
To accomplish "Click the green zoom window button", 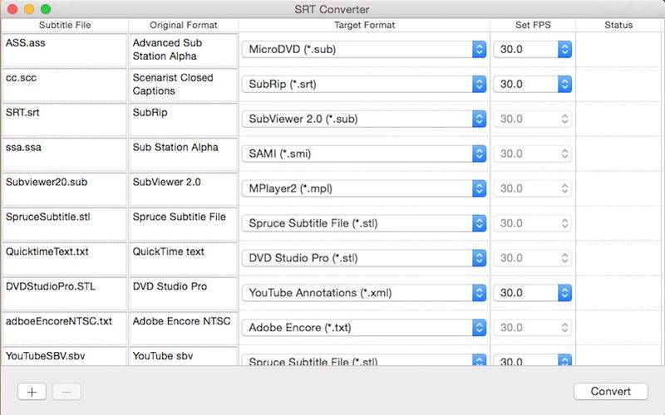I will 46,9.
